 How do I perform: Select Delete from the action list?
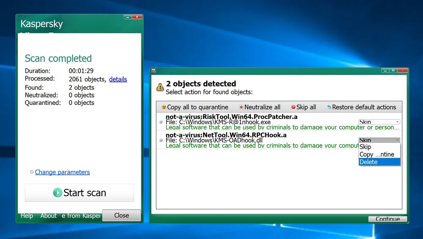368,162
